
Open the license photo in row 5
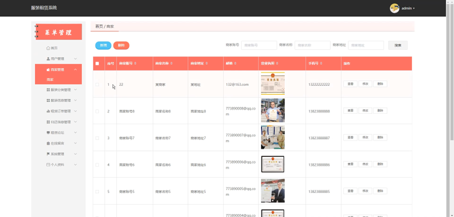coord(273,191)
